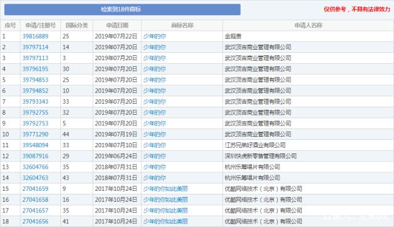Select date 2019年07月19日

tap(116, 134)
